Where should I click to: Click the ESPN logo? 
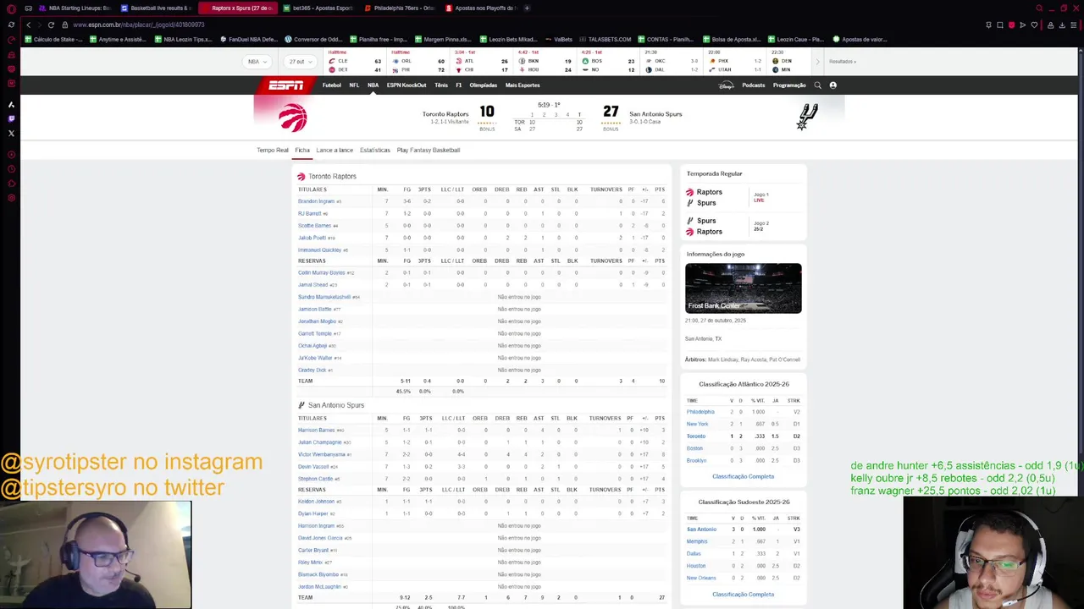285,85
